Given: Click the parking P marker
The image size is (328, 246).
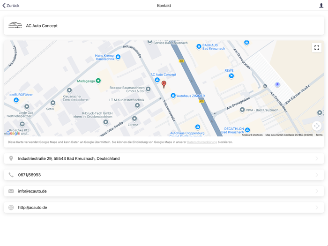Looking at the screenshot, I should pos(277,84).
